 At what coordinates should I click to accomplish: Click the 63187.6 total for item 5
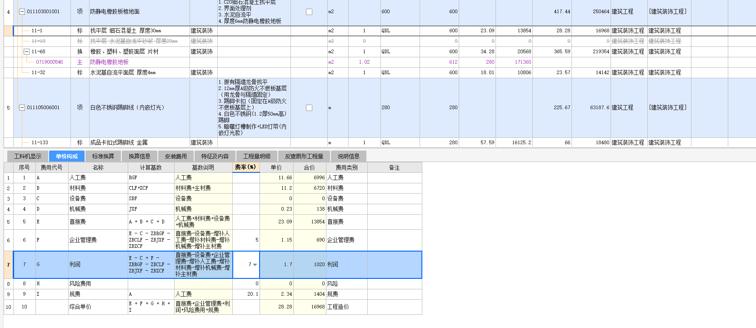[591, 108]
